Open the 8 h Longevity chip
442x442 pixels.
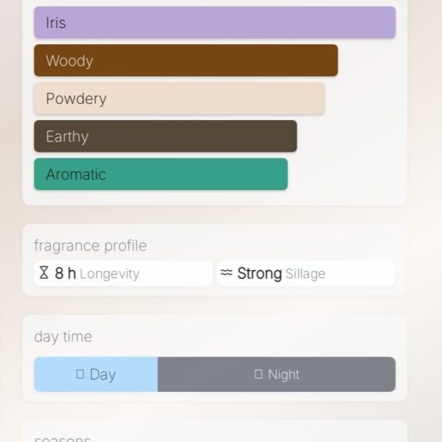coord(123,274)
